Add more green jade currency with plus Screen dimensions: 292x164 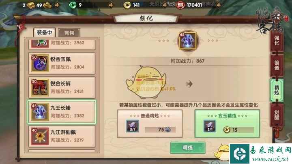tap(111, 5)
